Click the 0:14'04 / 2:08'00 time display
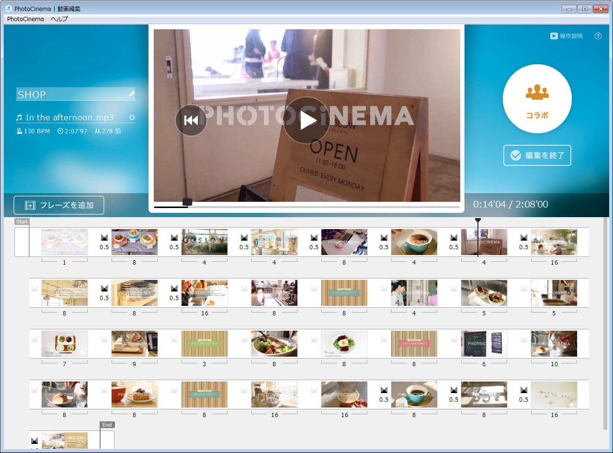Viewport: 613px width, 453px height. pyautogui.click(x=511, y=205)
